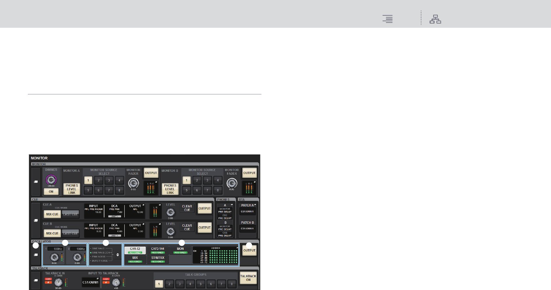
Task: Select Cue A MIX CUE mode
Action: point(52,214)
